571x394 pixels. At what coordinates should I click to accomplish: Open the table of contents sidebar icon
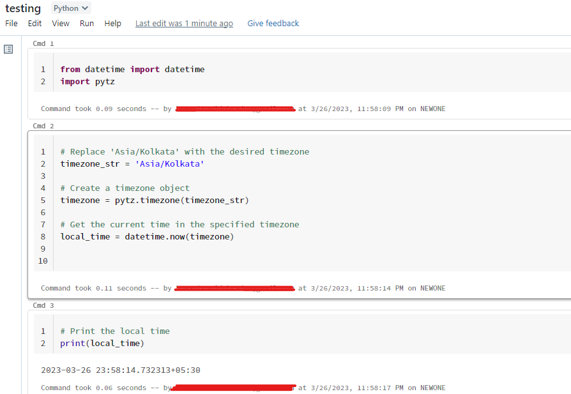9,49
